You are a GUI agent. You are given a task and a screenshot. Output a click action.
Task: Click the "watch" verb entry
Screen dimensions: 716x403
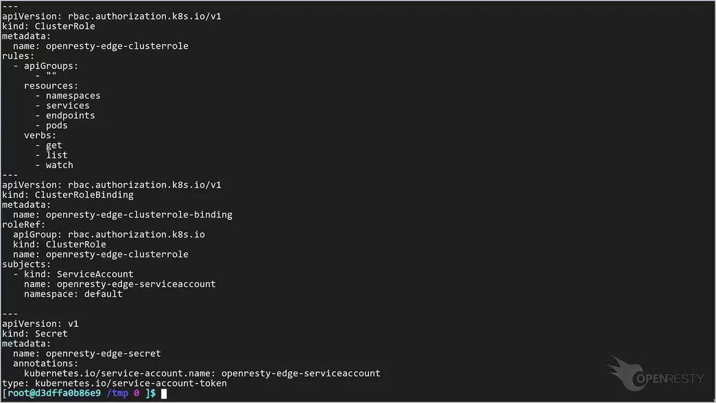59,165
